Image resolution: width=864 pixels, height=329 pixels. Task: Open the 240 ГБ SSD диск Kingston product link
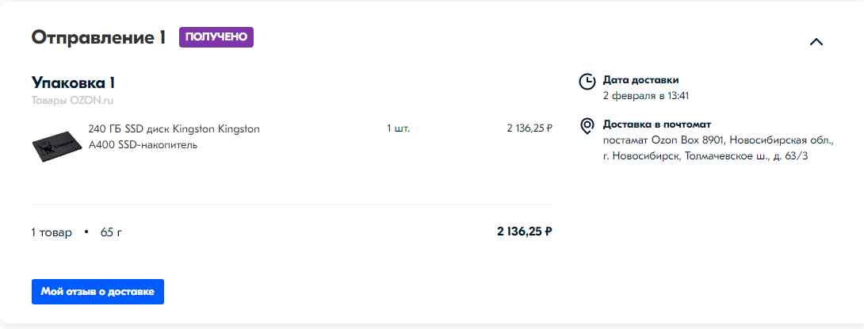pyautogui.click(x=174, y=136)
